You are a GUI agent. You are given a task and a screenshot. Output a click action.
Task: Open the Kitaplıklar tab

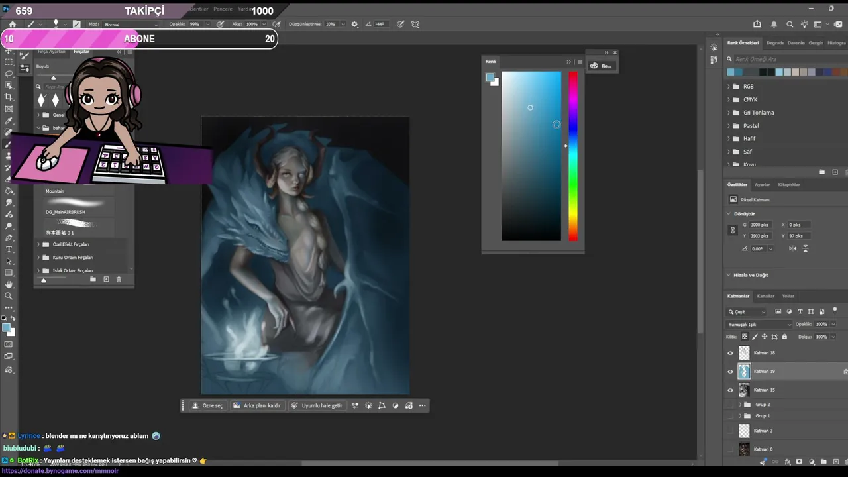click(x=788, y=185)
